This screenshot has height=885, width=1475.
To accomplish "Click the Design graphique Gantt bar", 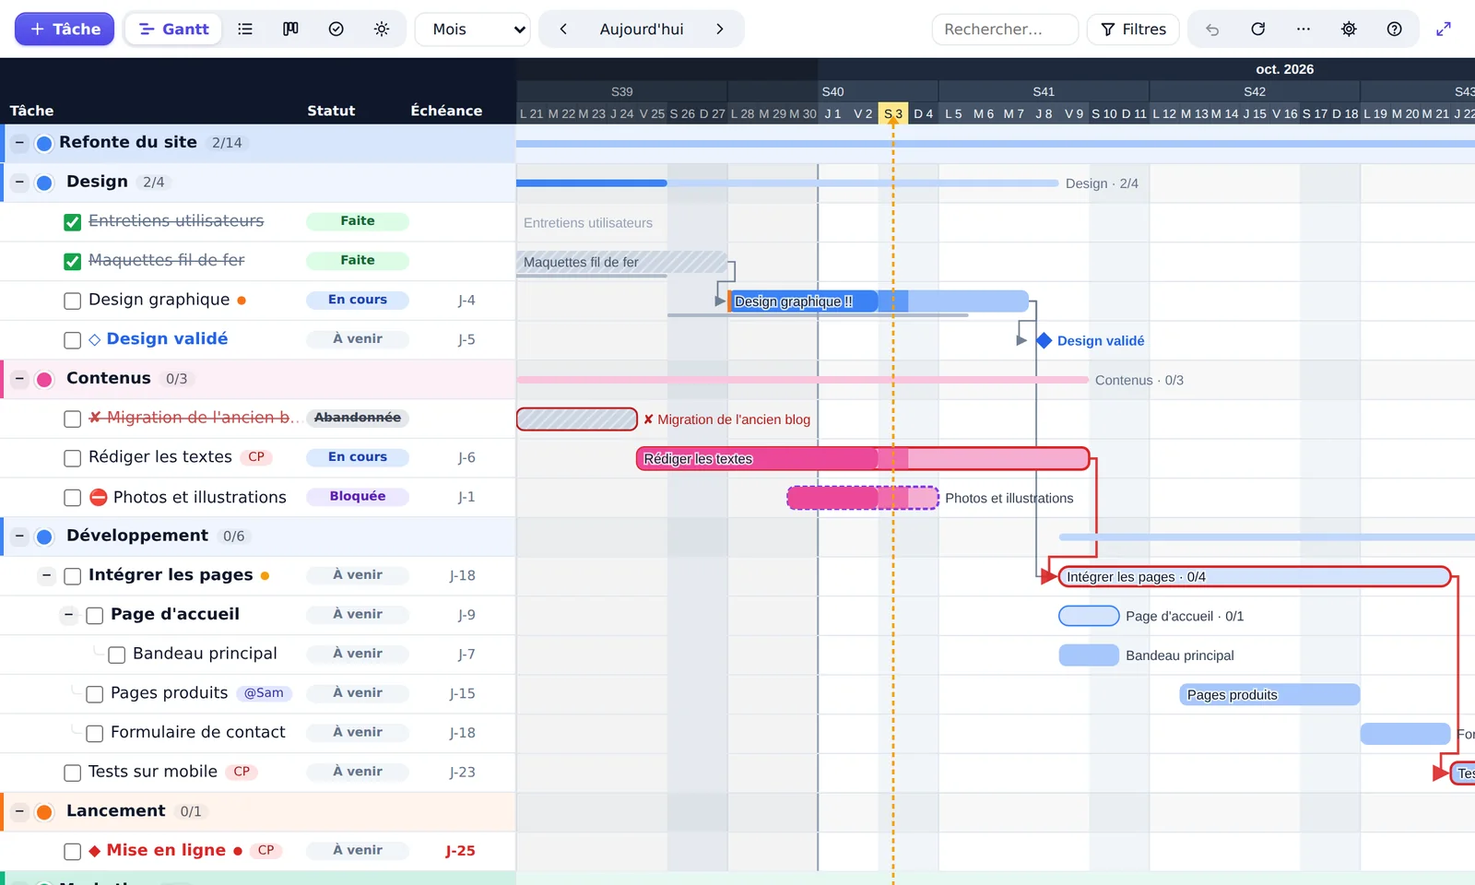I will coord(878,301).
